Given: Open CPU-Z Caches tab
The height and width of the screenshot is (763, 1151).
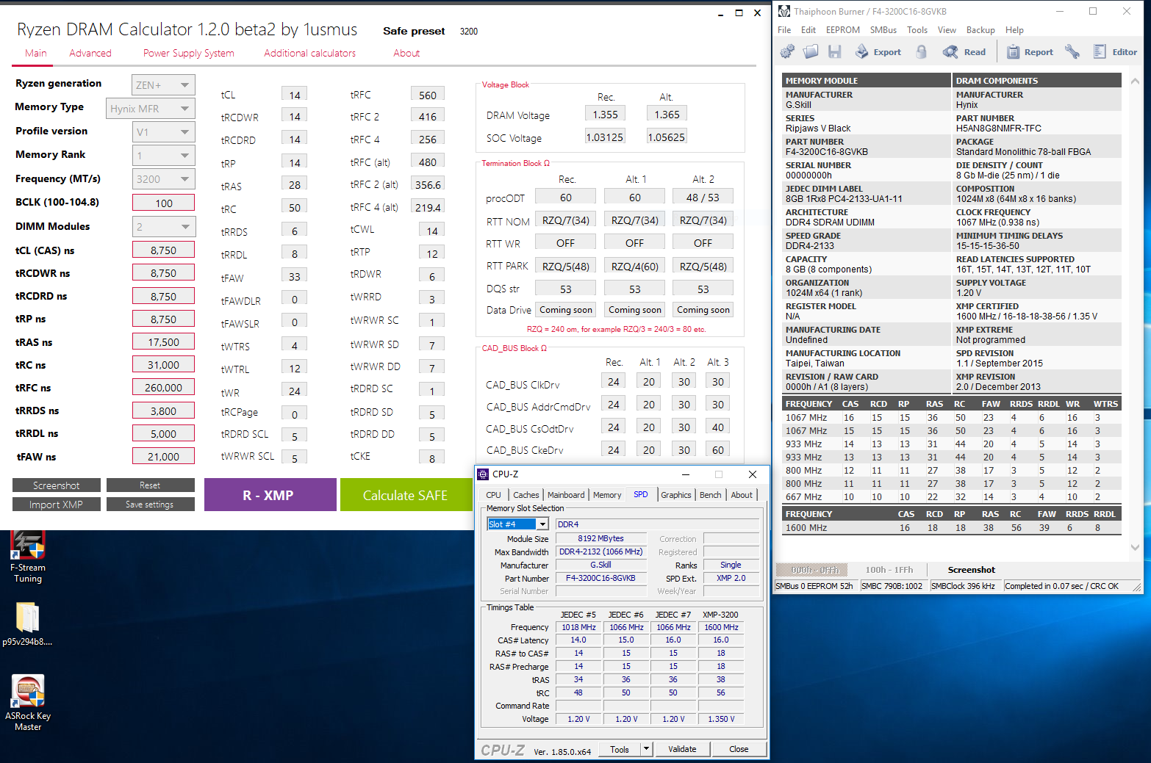Looking at the screenshot, I should click(x=526, y=495).
